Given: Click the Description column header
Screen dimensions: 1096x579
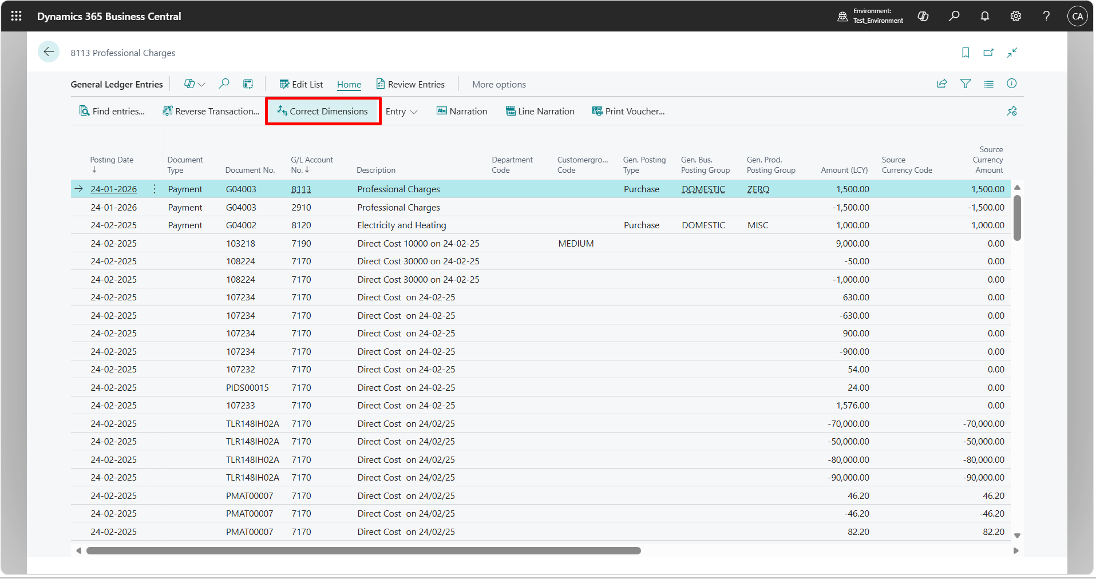Looking at the screenshot, I should point(376,170).
